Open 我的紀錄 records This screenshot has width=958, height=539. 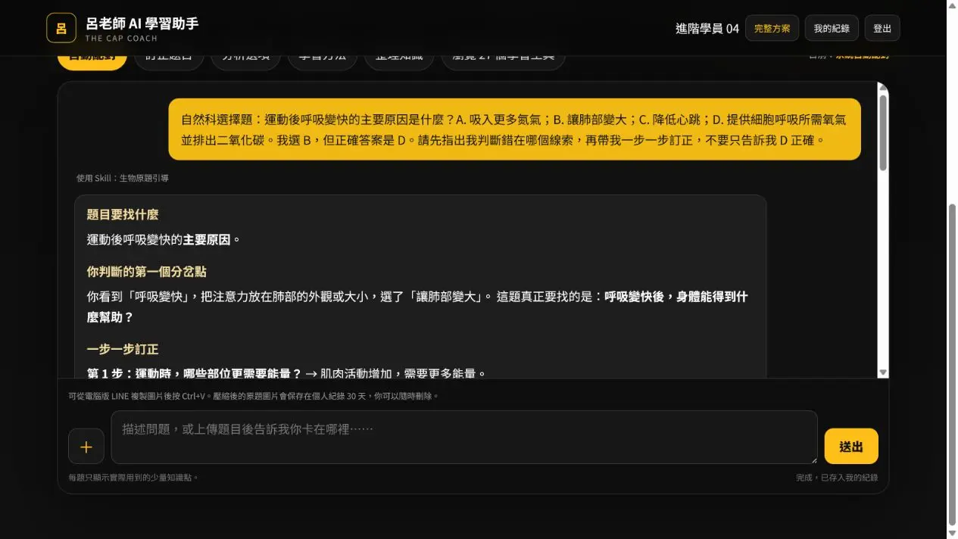click(832, 28)
